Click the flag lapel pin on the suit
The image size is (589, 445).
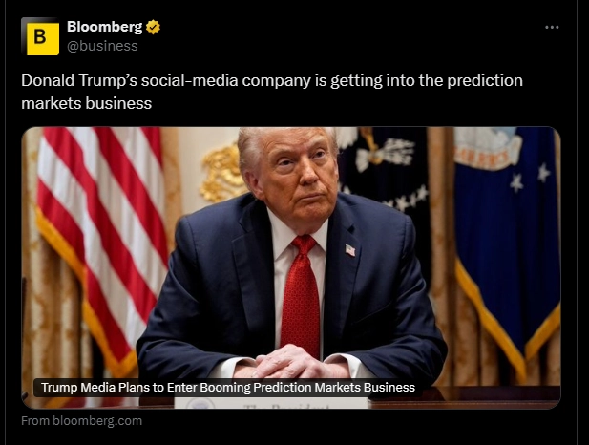[x=350, y=250]
